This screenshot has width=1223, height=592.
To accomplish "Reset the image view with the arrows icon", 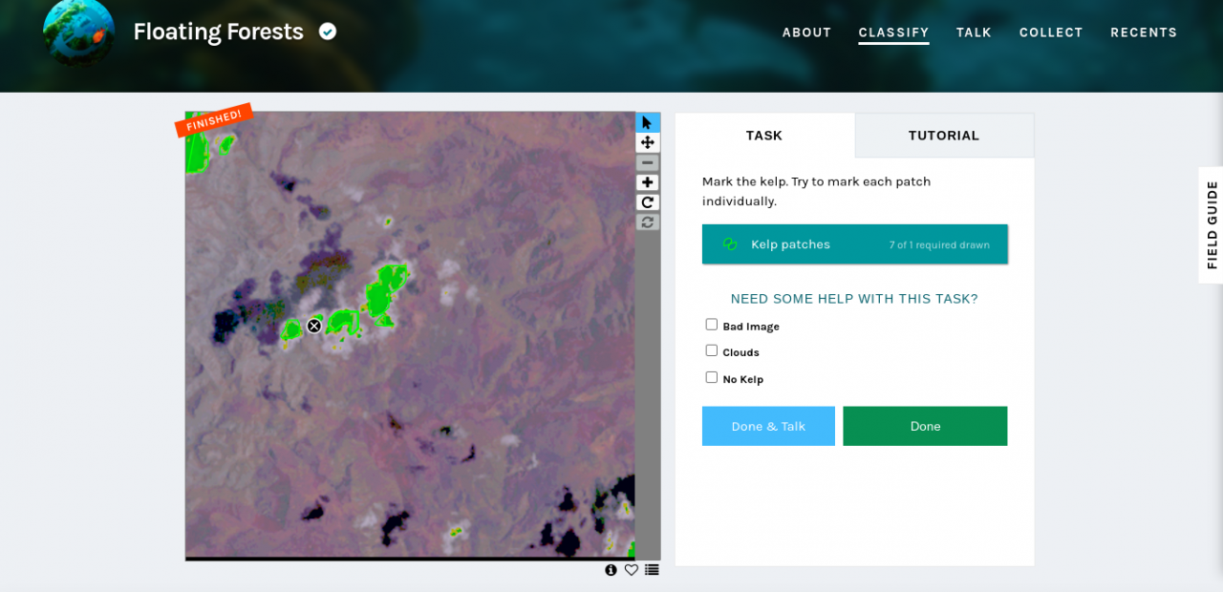I will click(x=648, y=222).
